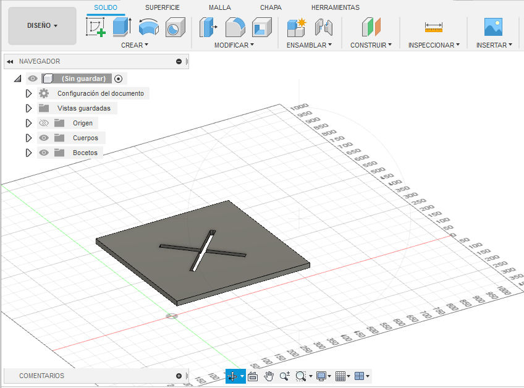This screenshot has height=388, width=524.
Task: Select the Revolve tool
Action: pos(148,27)
